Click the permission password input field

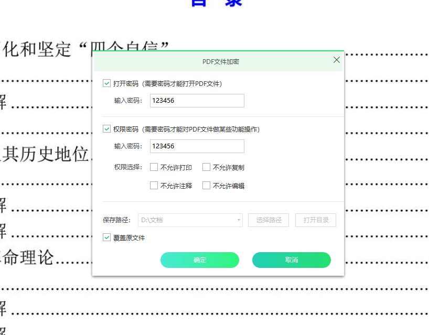click(197, 146)
